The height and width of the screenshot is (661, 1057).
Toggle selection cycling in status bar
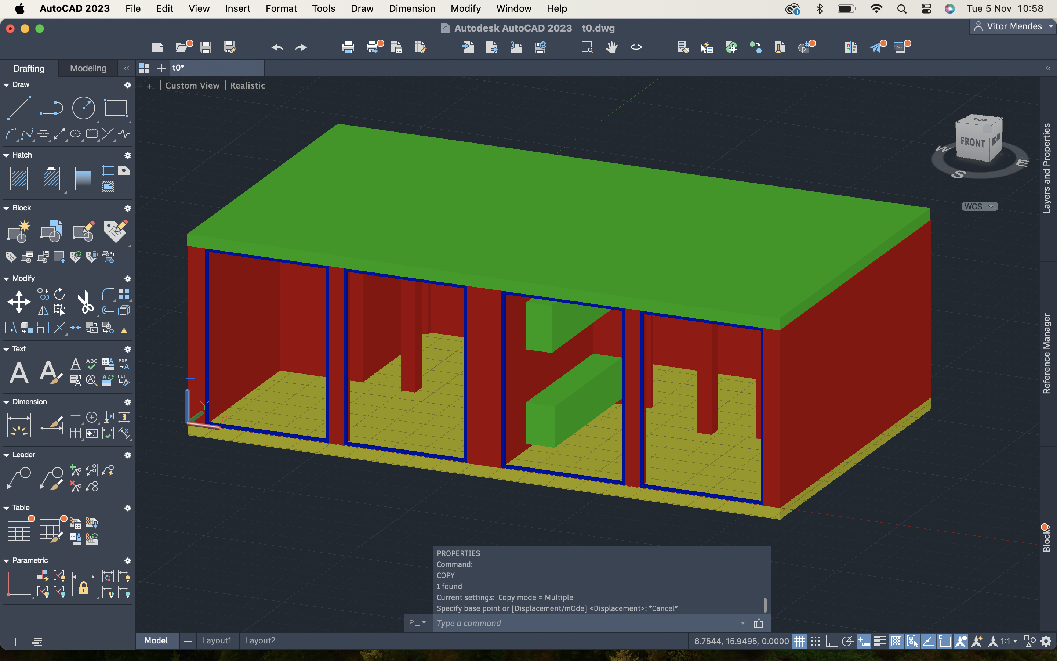(x=912, y=641)
